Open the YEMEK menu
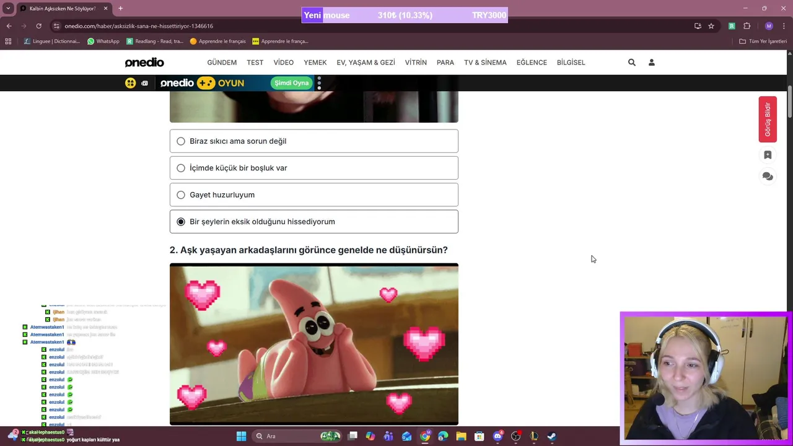Image resolution: width=793 pixels, height=446 pixels. (315, 63)
